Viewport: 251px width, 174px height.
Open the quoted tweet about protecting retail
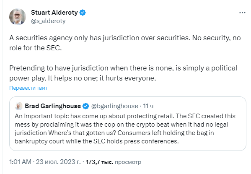[127, 124]
